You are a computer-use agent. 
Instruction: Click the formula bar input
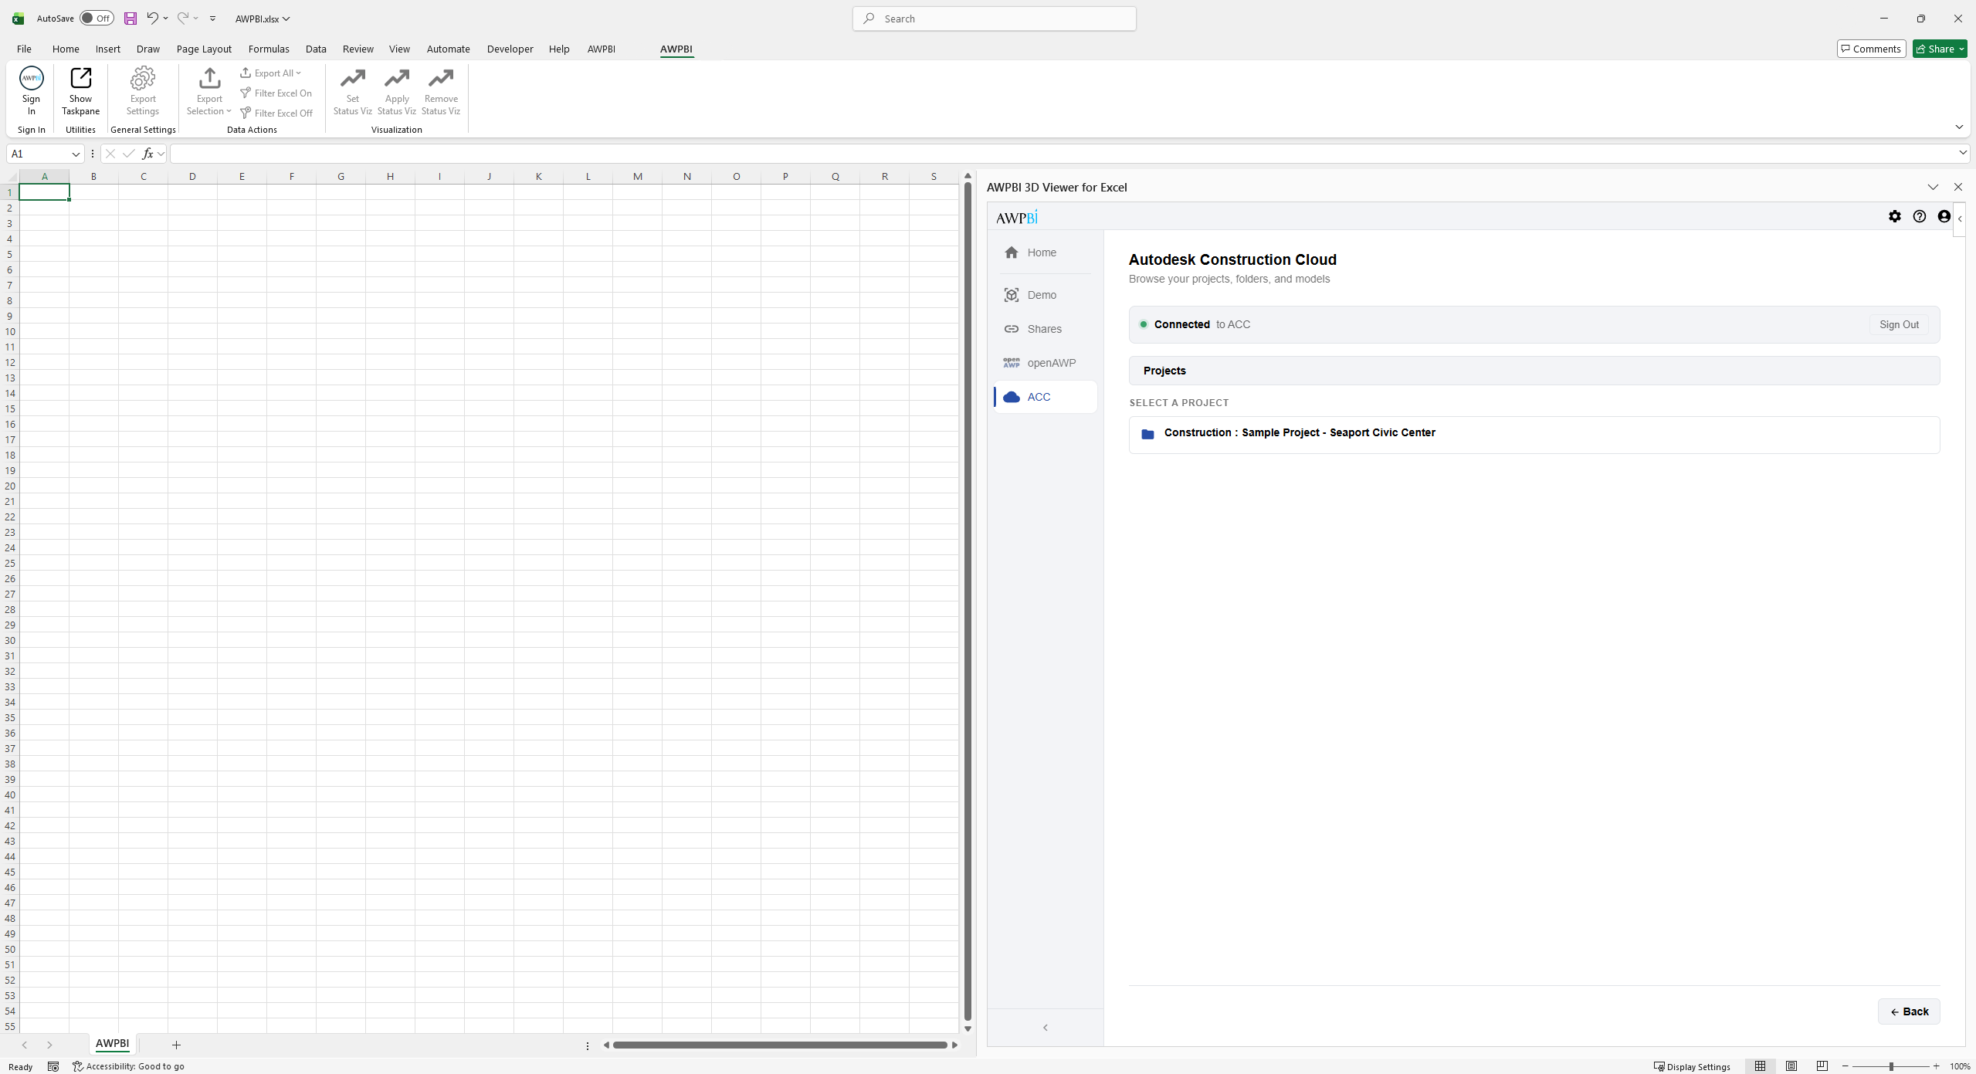coord(1063,154)
